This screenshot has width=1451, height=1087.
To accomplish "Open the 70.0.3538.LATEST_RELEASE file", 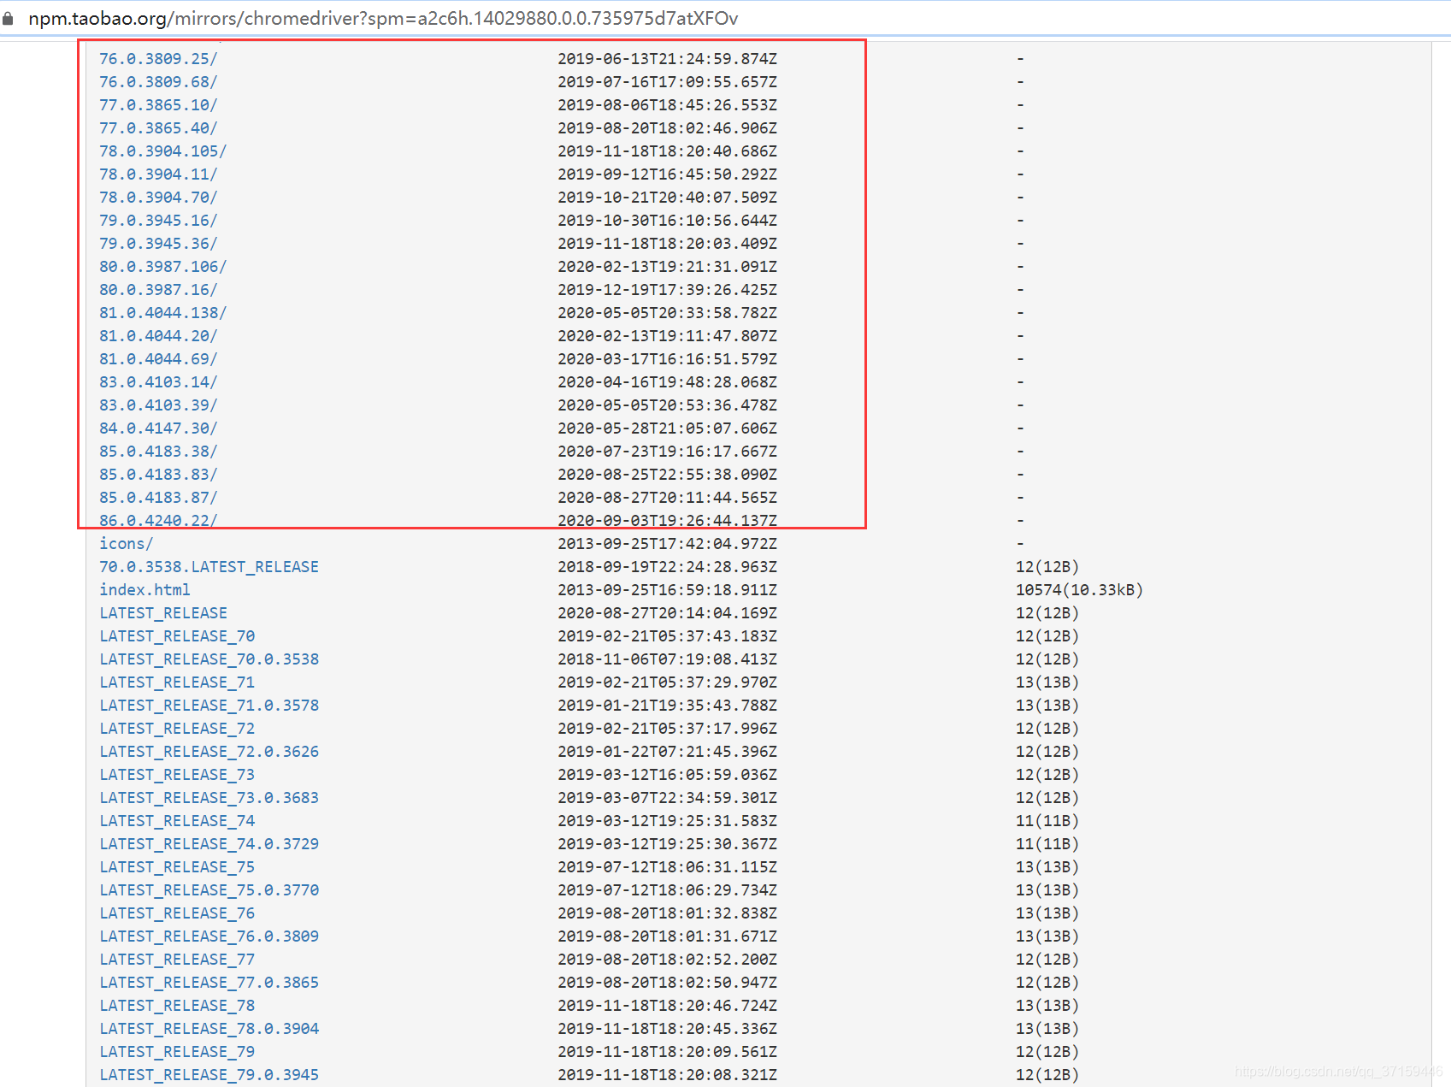I will (209, 566).
